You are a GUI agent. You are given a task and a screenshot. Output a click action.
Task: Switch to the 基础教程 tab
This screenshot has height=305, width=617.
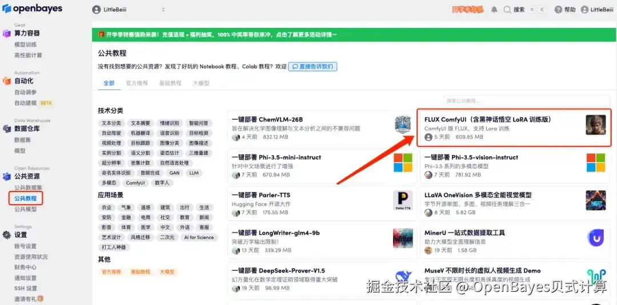click(170, 83)
